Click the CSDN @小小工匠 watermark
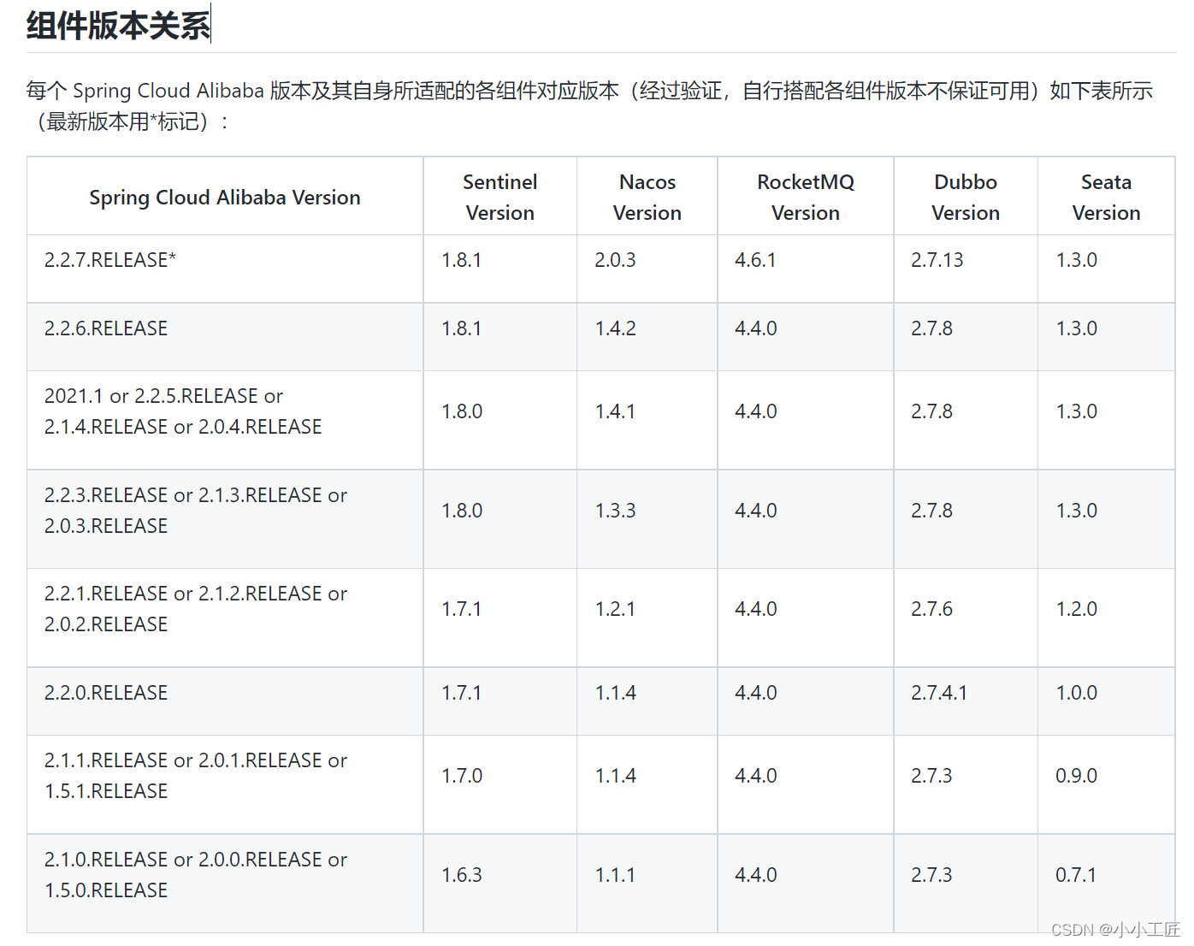 (x=1114, y=930)
